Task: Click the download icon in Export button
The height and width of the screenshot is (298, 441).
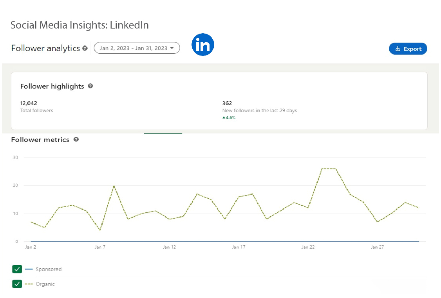Action: [398, 48]
